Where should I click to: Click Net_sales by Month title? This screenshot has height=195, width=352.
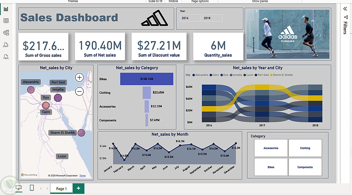coord(170,134)
